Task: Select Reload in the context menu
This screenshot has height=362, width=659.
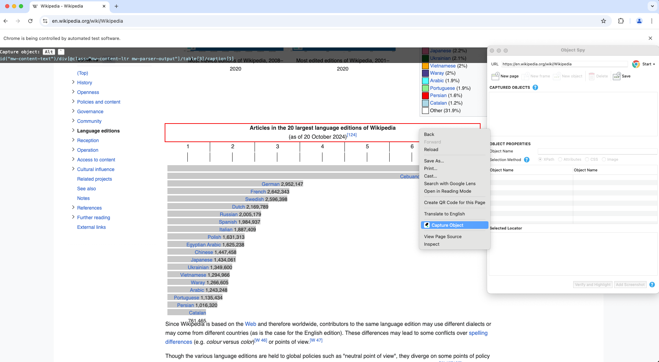Action: pos(454,149)
